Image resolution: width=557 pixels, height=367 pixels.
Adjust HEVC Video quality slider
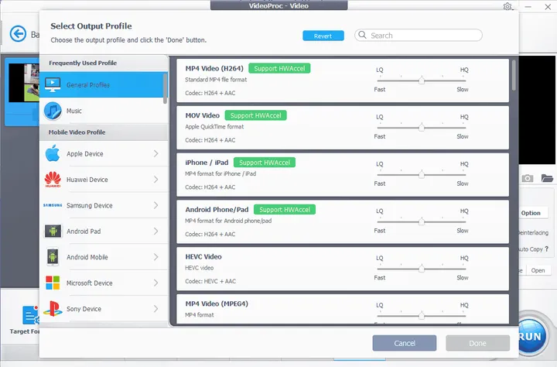[422, 269]
